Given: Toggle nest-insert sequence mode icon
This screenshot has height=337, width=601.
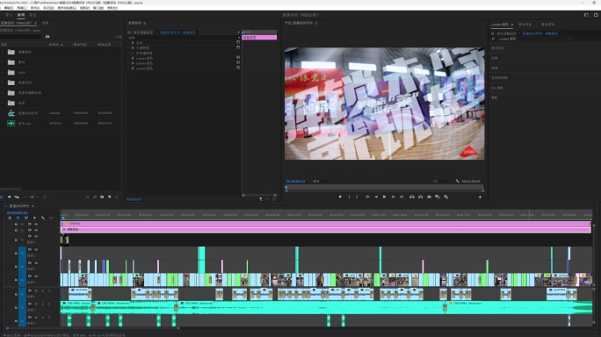Looking at the screenshot, I should point(10,218).
